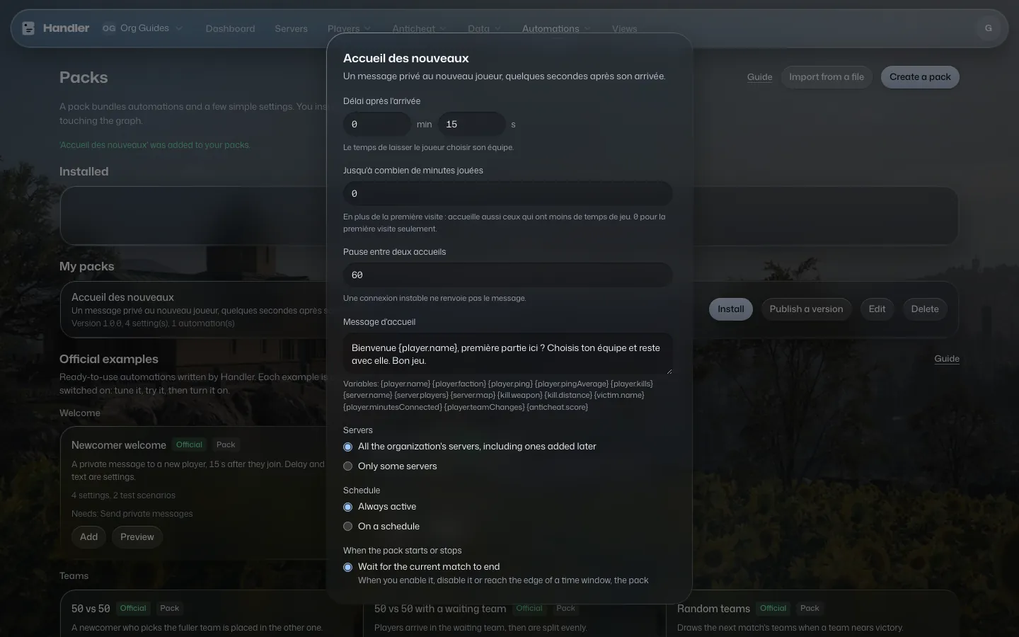The image size is (1019, 637).
Task: Go to the Dashboard page
Action: tap(230, 29)
